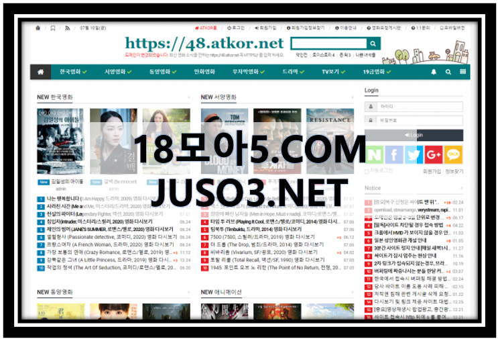Click the site search input field
Image resolution: width=498 pixels, height=341 pixels.
329,44
